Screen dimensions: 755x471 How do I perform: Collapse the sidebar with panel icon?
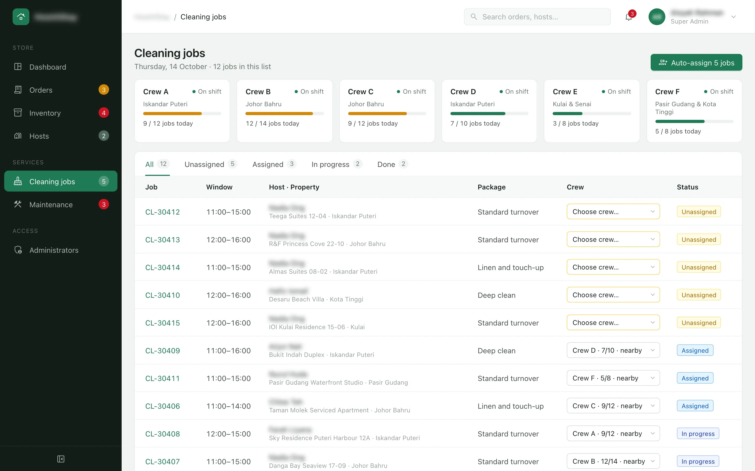[x=61, y=459]
